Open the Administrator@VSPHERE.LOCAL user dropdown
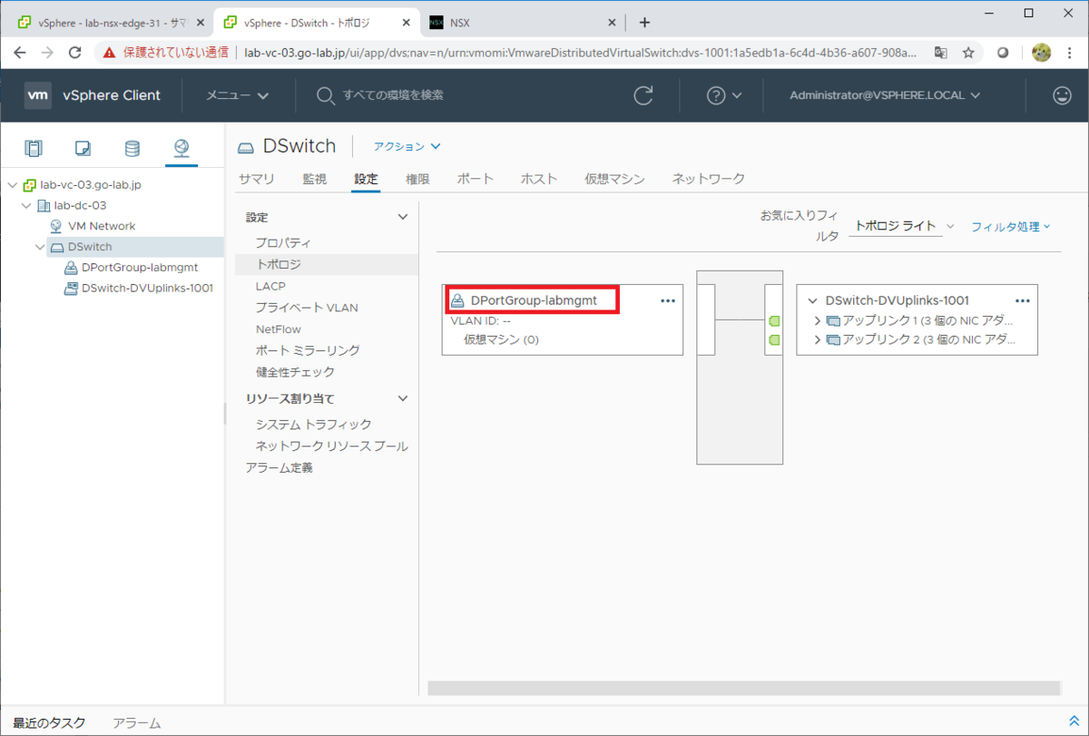The width and height of the screenshot is (1089, 736). [x=885, y=95]
